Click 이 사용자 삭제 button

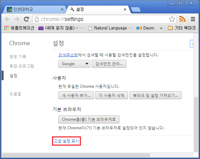[112, 95]
